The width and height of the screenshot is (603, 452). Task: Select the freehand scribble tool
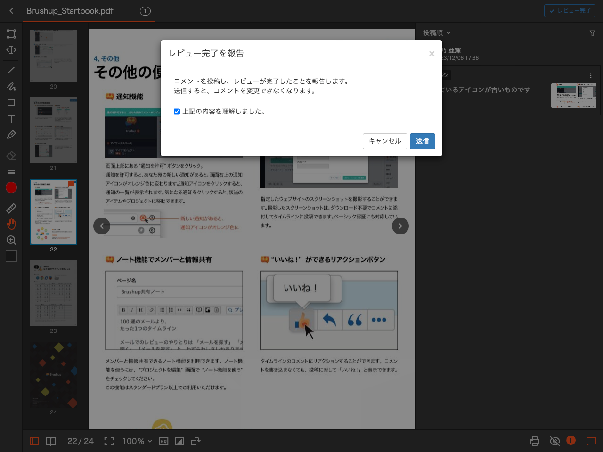[x=11, y=86]
